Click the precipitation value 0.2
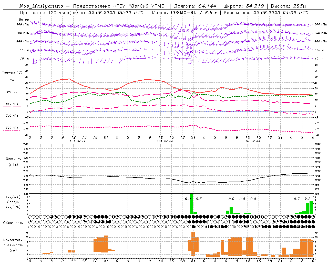Screen dimensions: 328x263 253,199
